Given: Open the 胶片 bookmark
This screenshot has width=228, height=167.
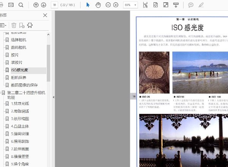Looking at the screenshot, I should (x=15, y=55).
